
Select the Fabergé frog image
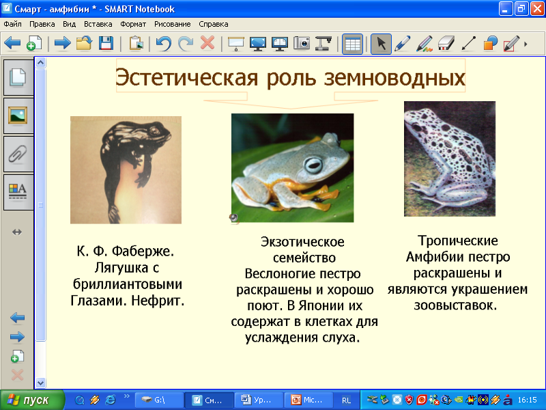click(126, 169)
